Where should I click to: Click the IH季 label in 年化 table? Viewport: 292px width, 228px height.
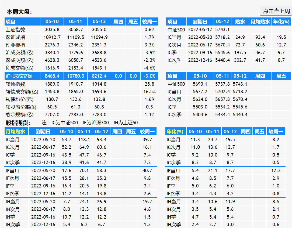[x=171, y=217]
